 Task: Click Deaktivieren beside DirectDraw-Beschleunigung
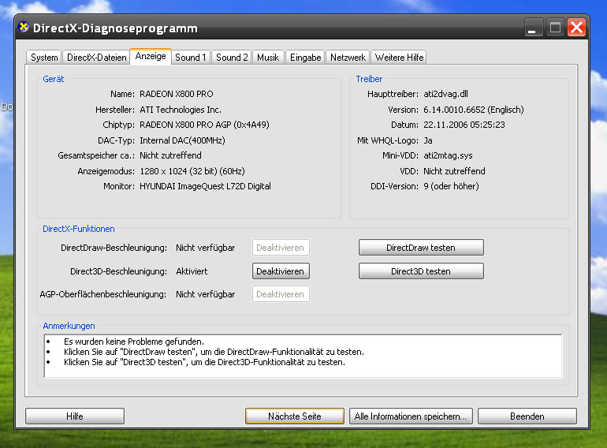click(281, 248)
